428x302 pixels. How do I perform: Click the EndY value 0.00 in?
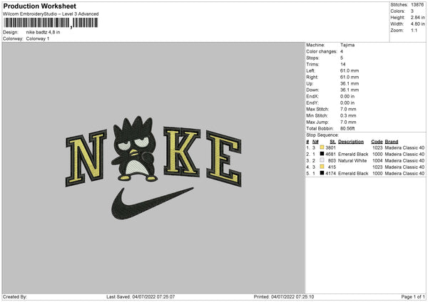tap(347, 103)
